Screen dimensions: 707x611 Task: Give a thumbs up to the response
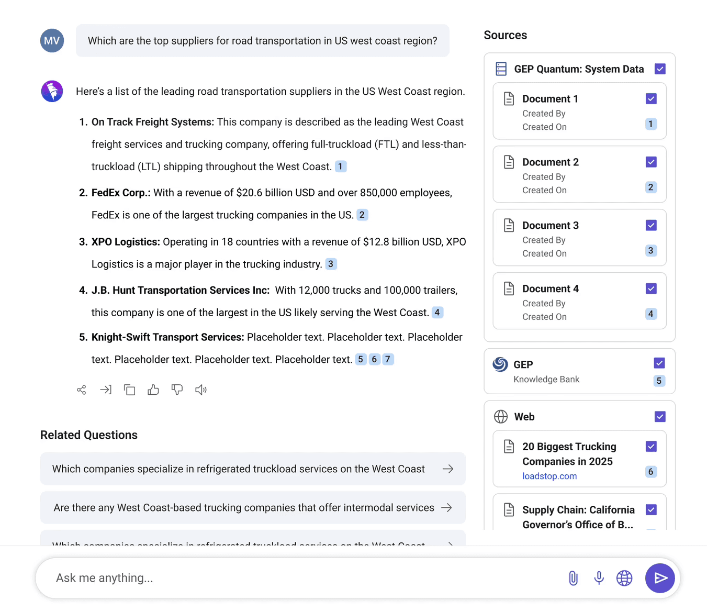(153, 390)
